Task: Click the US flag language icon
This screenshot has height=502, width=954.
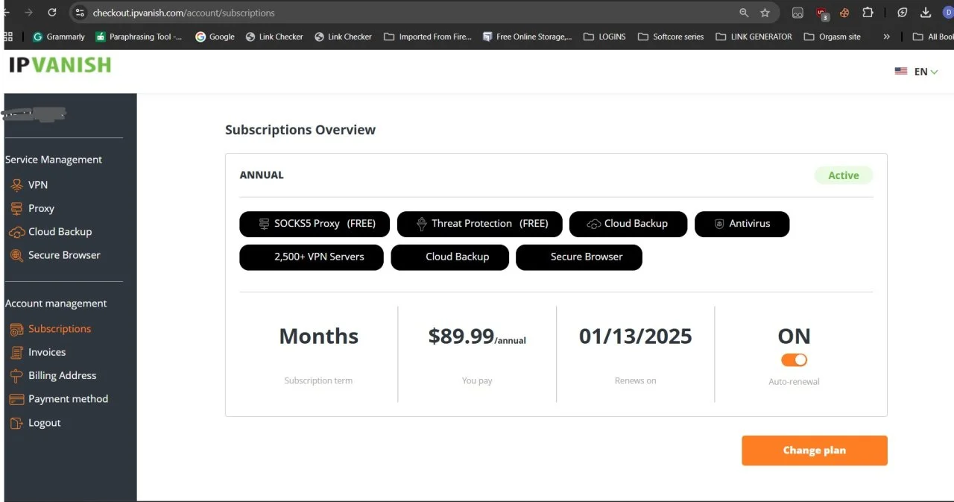Action: click(x=901, y=72)
